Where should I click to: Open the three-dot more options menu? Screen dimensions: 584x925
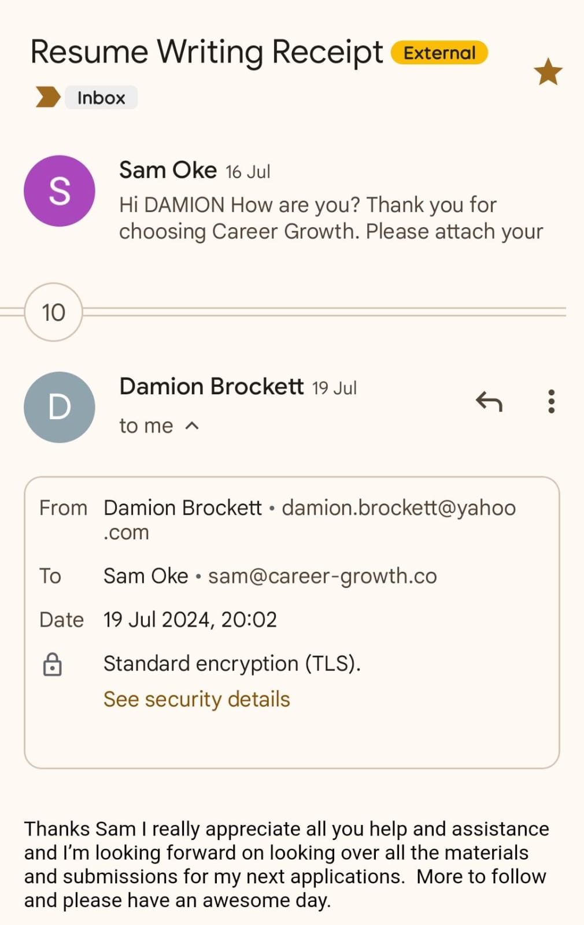click(551, 401)
